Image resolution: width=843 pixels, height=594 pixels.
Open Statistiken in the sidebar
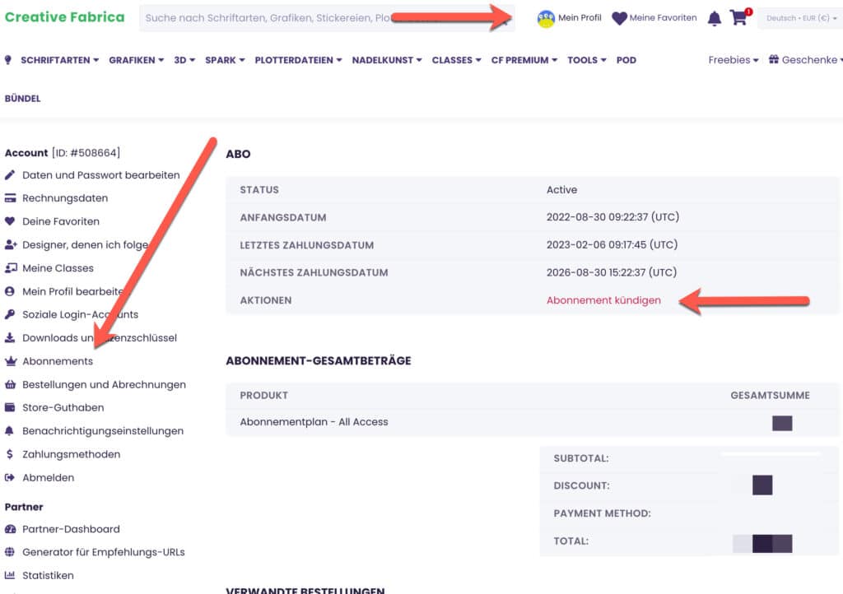[x=48, y=575]
